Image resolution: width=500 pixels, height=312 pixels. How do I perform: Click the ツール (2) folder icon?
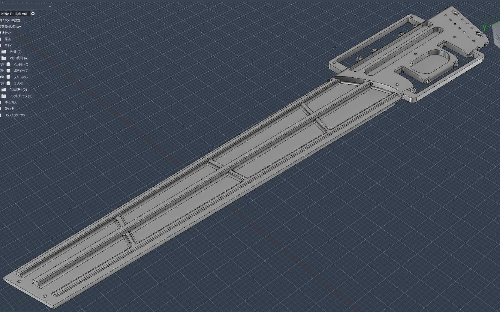[x=4, y=52]
